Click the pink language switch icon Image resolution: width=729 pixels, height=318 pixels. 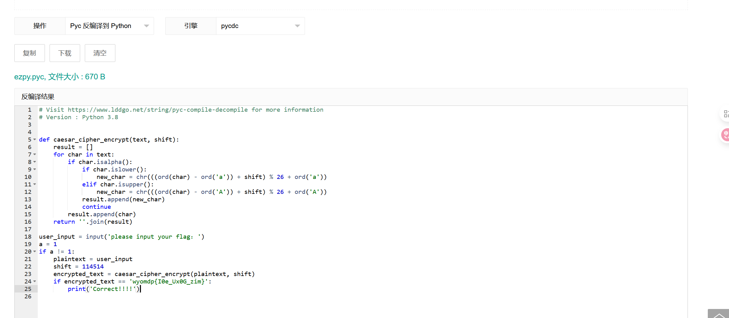(726, 135)
